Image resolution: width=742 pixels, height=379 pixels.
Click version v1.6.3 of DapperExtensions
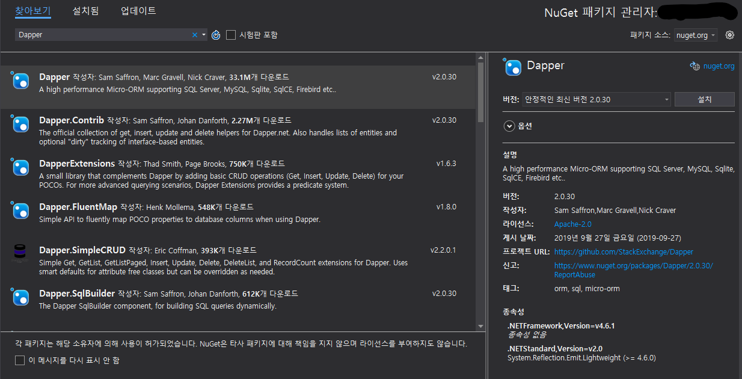coord(446,164)
